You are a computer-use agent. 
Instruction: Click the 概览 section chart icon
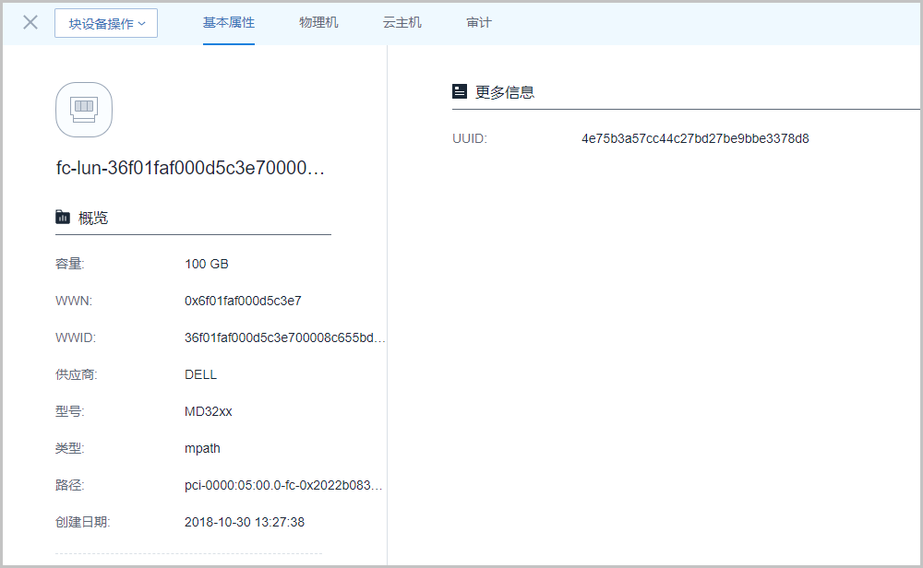[63, 218]
